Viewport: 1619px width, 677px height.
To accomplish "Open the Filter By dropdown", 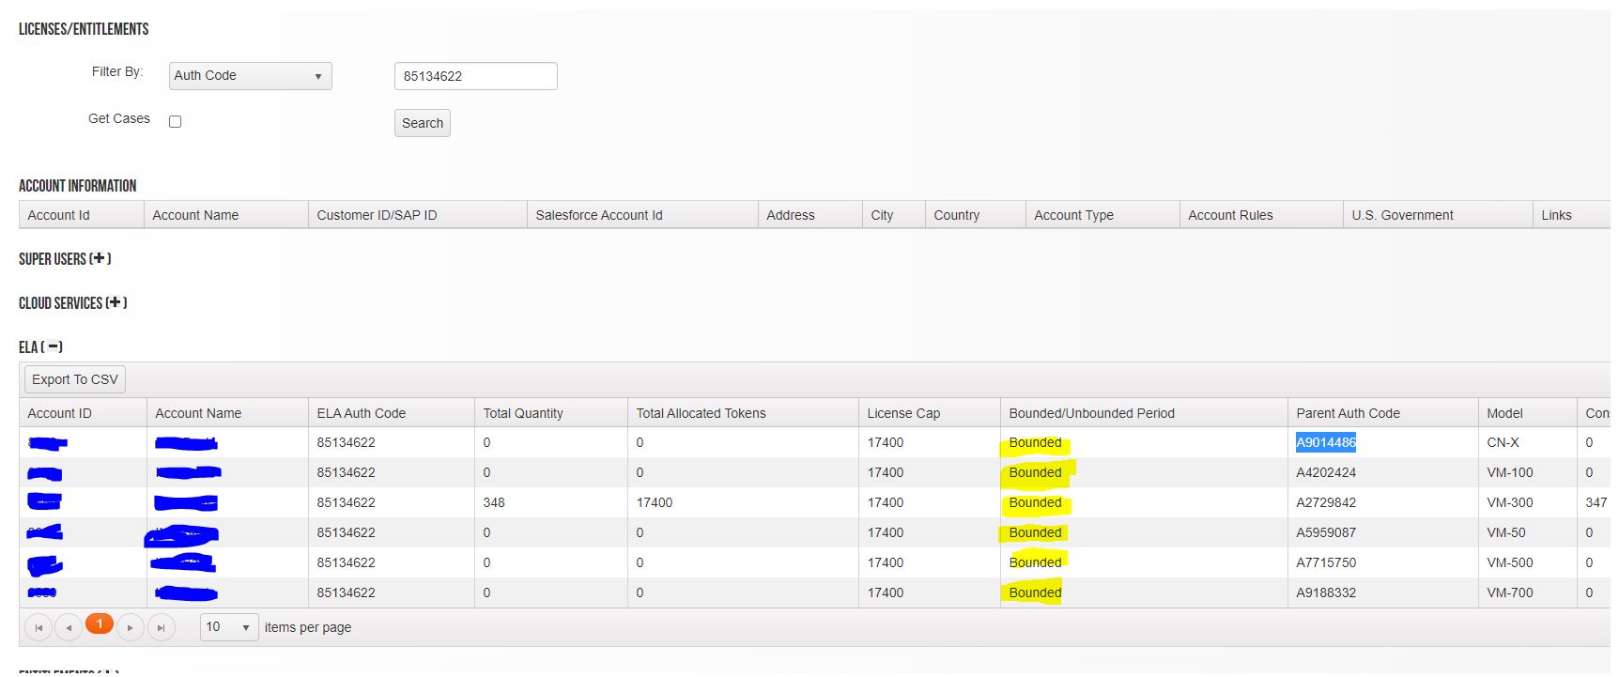I will [250, 76].
